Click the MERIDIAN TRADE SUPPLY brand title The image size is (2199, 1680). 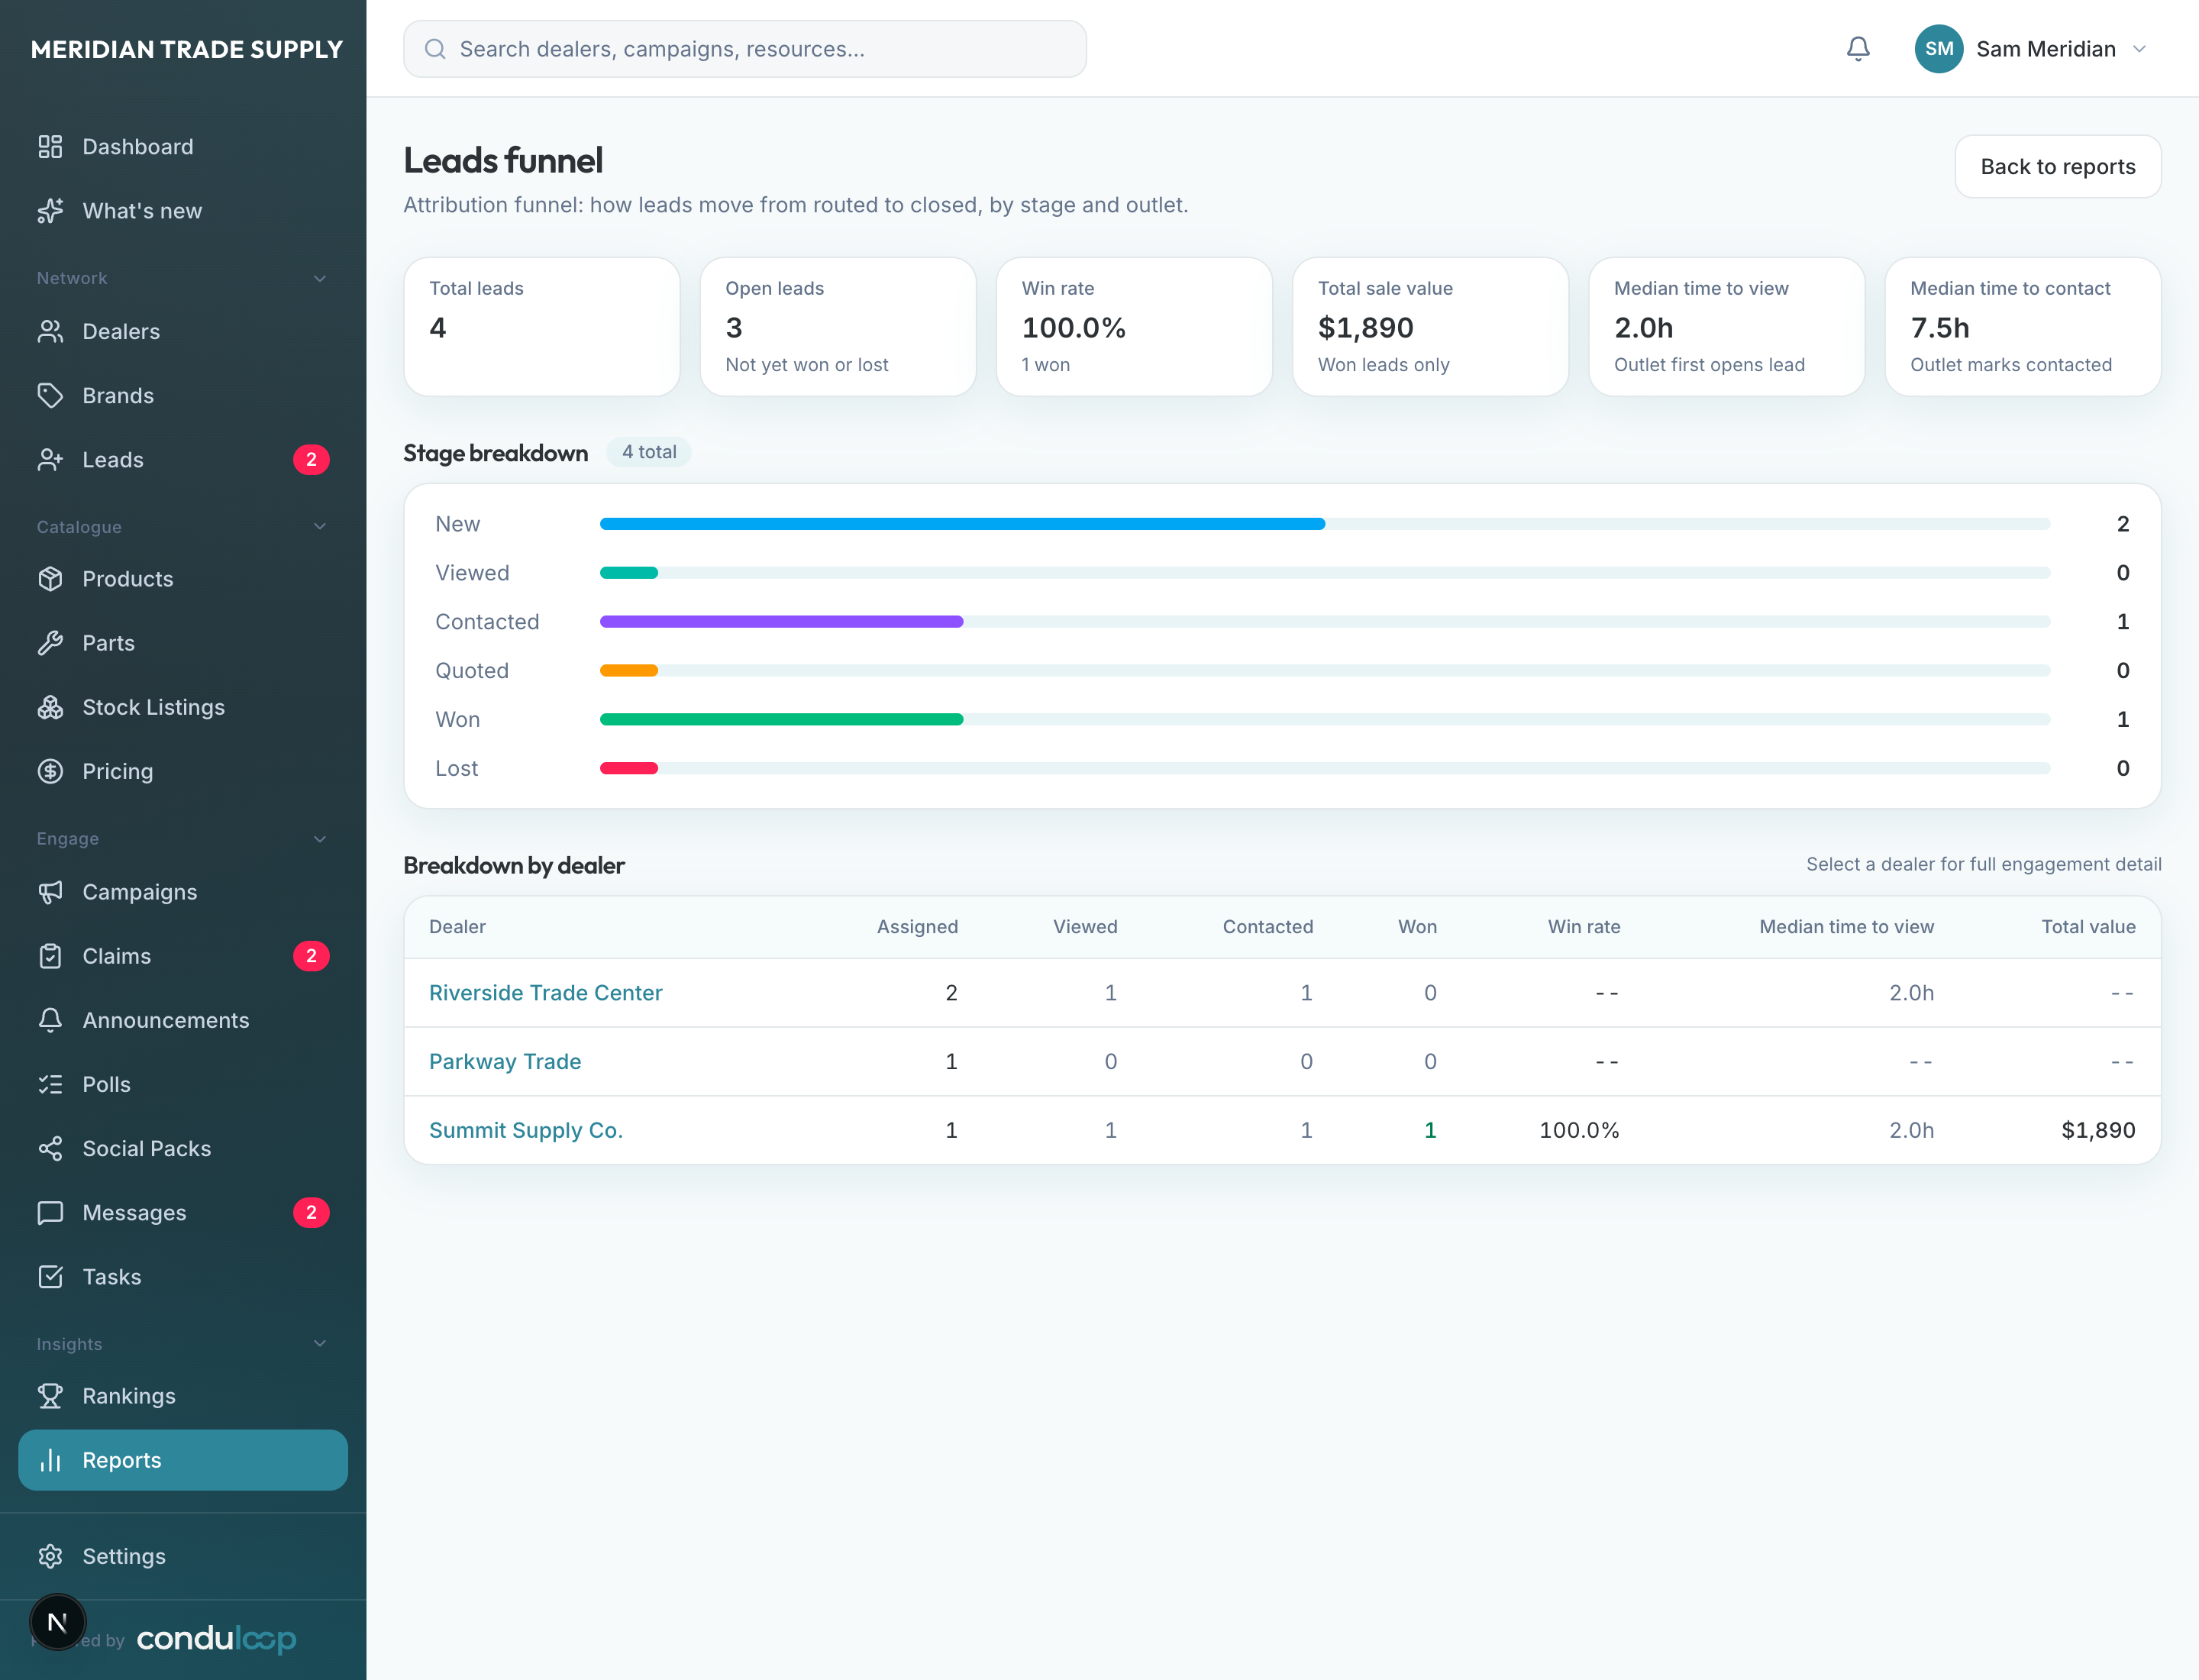coord(186,49)
